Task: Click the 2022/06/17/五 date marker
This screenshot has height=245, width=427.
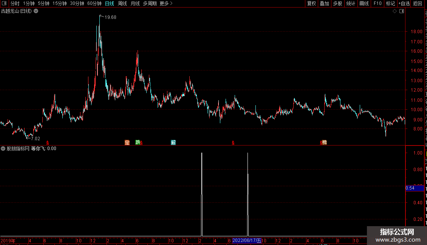Action: pyautogui.click(x=247, y=240)
